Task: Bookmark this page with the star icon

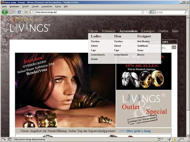Action: (x=143, y=12)
